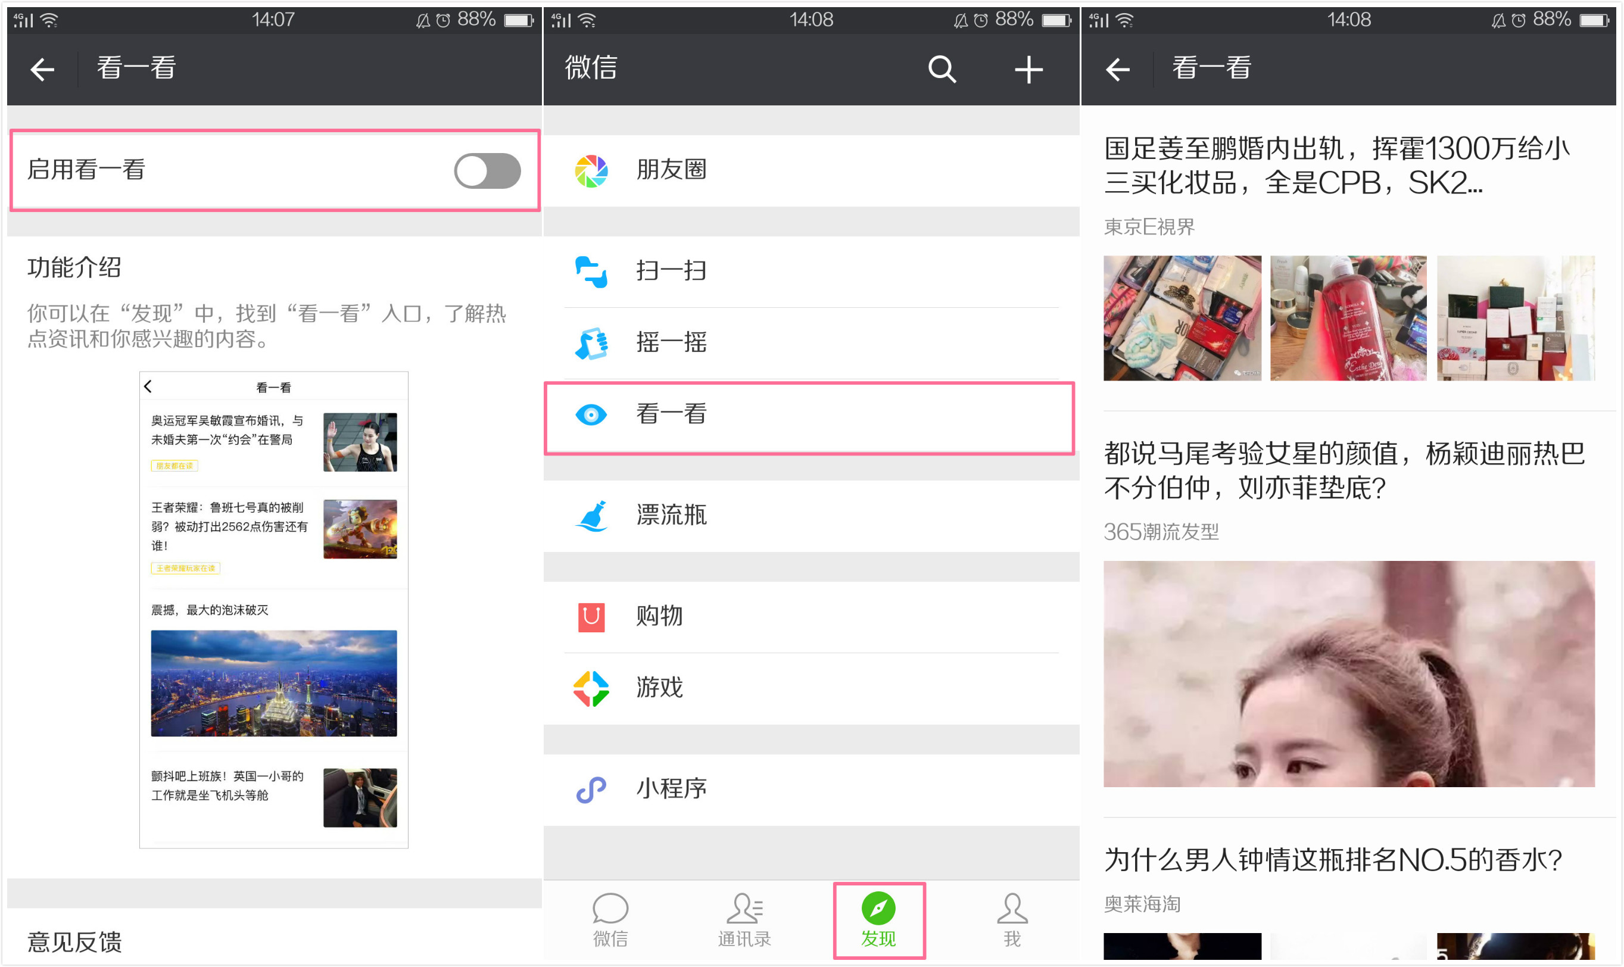Select the 购物 menu label
Screen dimensions: 1624x967
tap(659, 616)
